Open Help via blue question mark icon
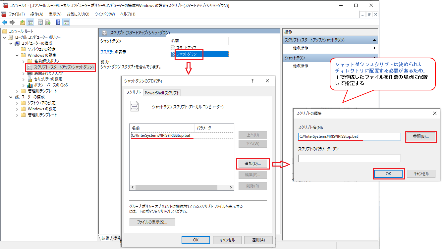Image resolution: width=446 pixels, height=249 pixels. pos(58,23)
